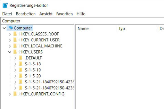Expand HKEY_CURRENT_CONFIG with its chevron
The image size is (164, 109).
(10, 94)
